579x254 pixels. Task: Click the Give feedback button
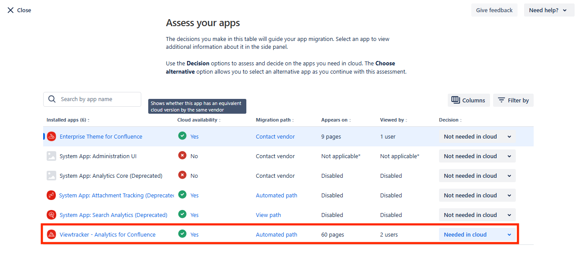pyautogui.click(x=494, y=10)
